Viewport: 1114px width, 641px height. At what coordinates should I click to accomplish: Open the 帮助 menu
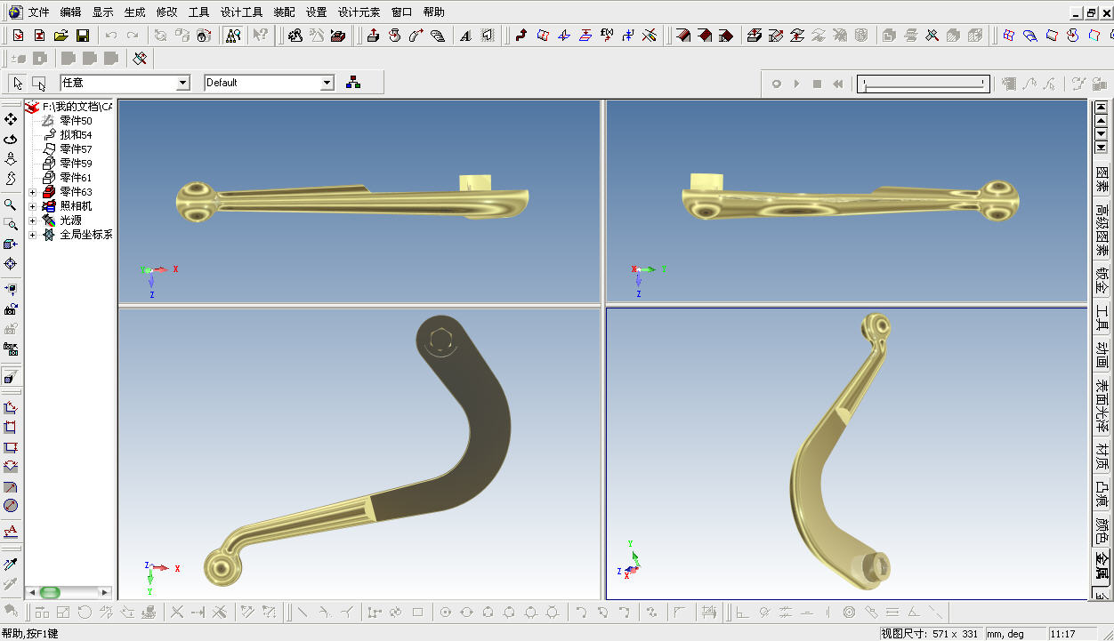coord(433,12)
